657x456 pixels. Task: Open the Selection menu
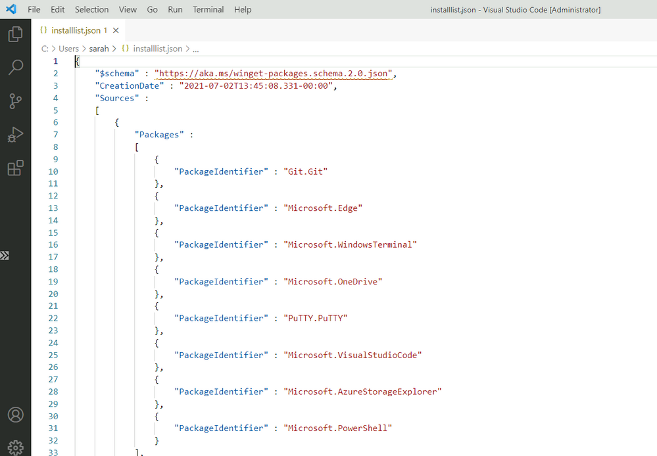click(x=91, y=9)
